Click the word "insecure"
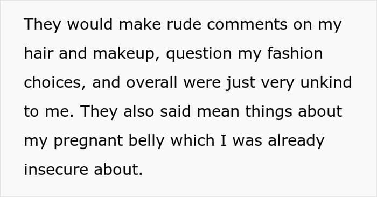This screenshot has height=197, width=377. click(x=56, y=170)
